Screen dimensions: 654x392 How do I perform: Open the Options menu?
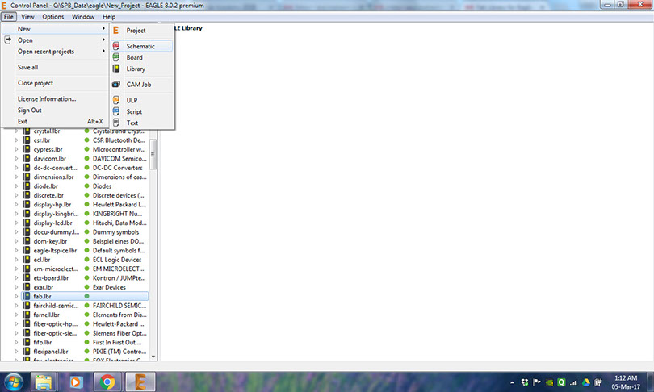53,17
